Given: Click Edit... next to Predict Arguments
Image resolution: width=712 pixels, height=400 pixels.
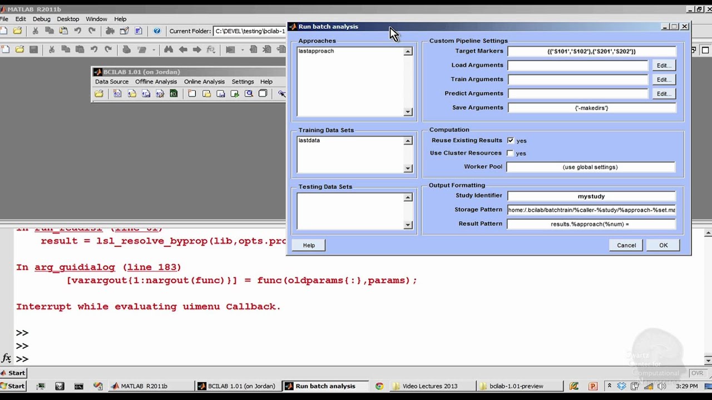Looking at the screenshot, I should 664,94.
